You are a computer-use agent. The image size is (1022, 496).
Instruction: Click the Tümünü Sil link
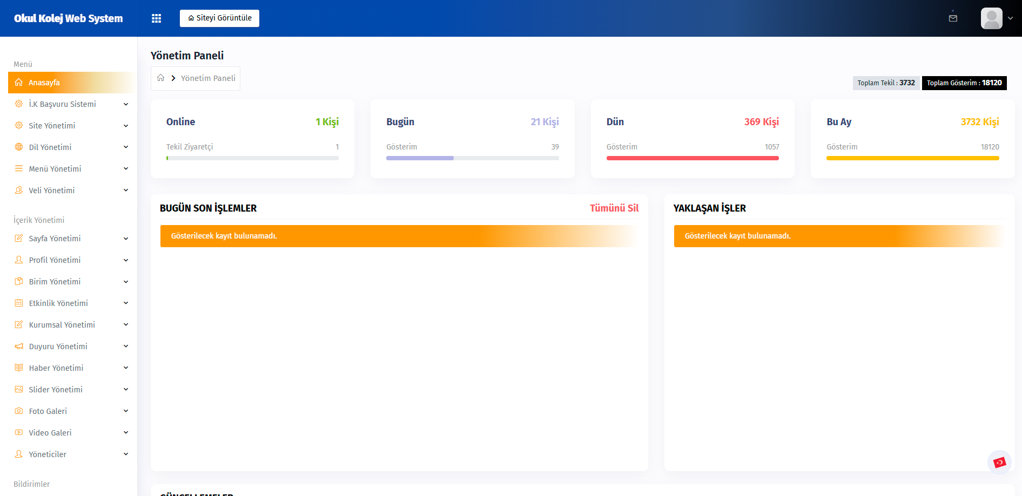click(614, 208)
